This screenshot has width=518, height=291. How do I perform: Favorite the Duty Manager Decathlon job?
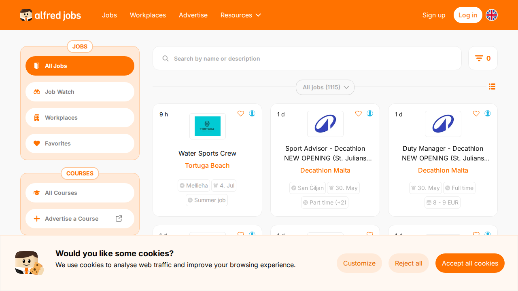[476, 114]
